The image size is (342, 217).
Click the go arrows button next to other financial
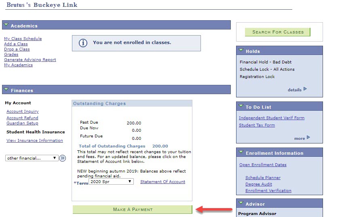coord(63,158)
